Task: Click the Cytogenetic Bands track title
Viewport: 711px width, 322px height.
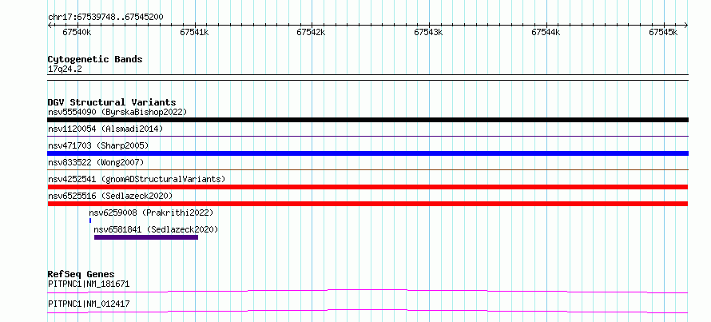Action: pos(95,59)
